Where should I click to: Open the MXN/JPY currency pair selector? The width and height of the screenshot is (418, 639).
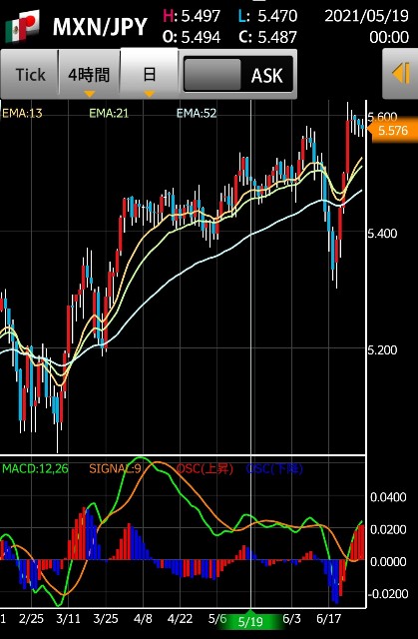pos(100,27)
